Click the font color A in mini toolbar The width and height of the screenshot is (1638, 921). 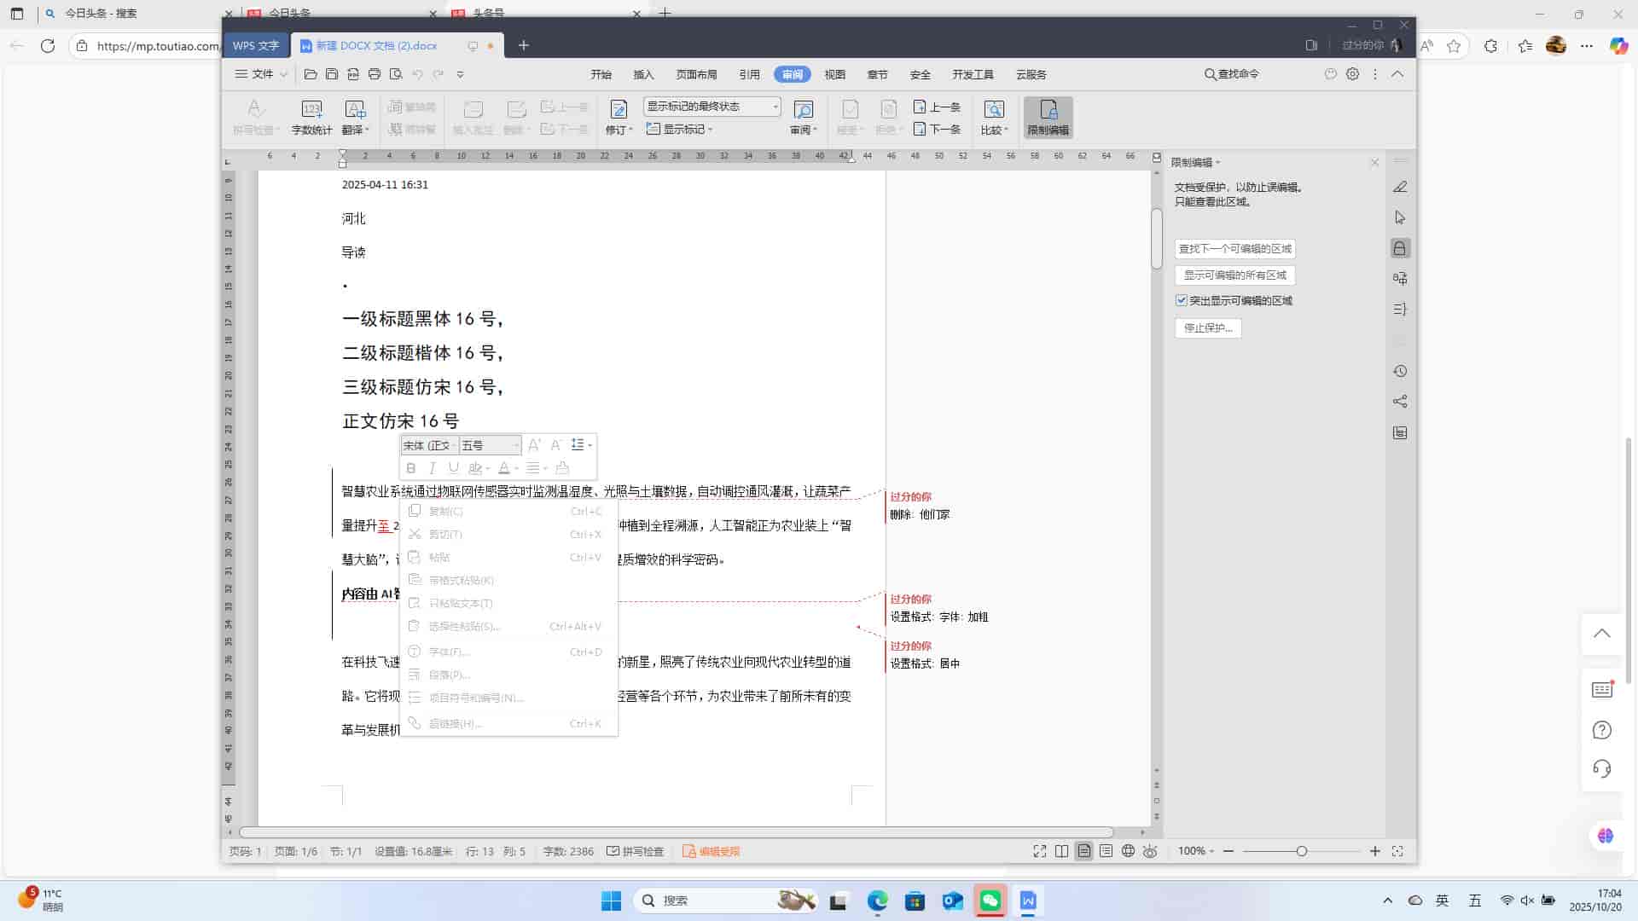503,468
